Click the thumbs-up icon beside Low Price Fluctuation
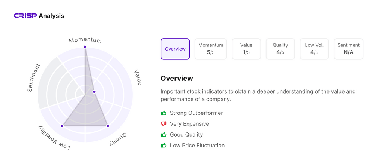Screen dimensions: 384x165 coord(163,146)
